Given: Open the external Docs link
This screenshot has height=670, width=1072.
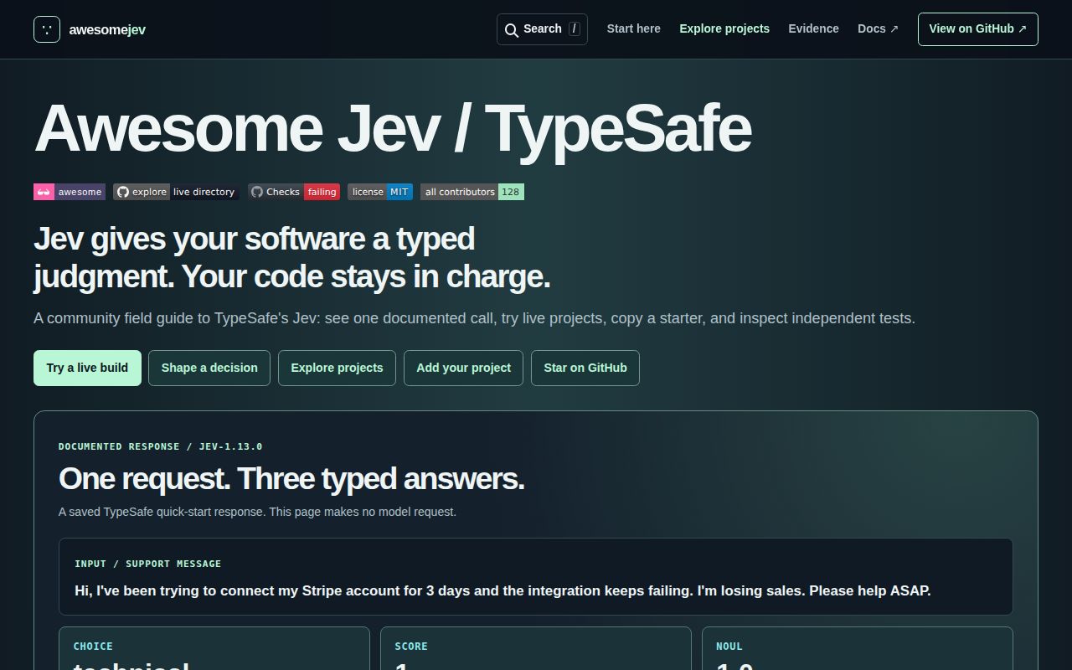Looking at the screenshot, I should 878,28.
